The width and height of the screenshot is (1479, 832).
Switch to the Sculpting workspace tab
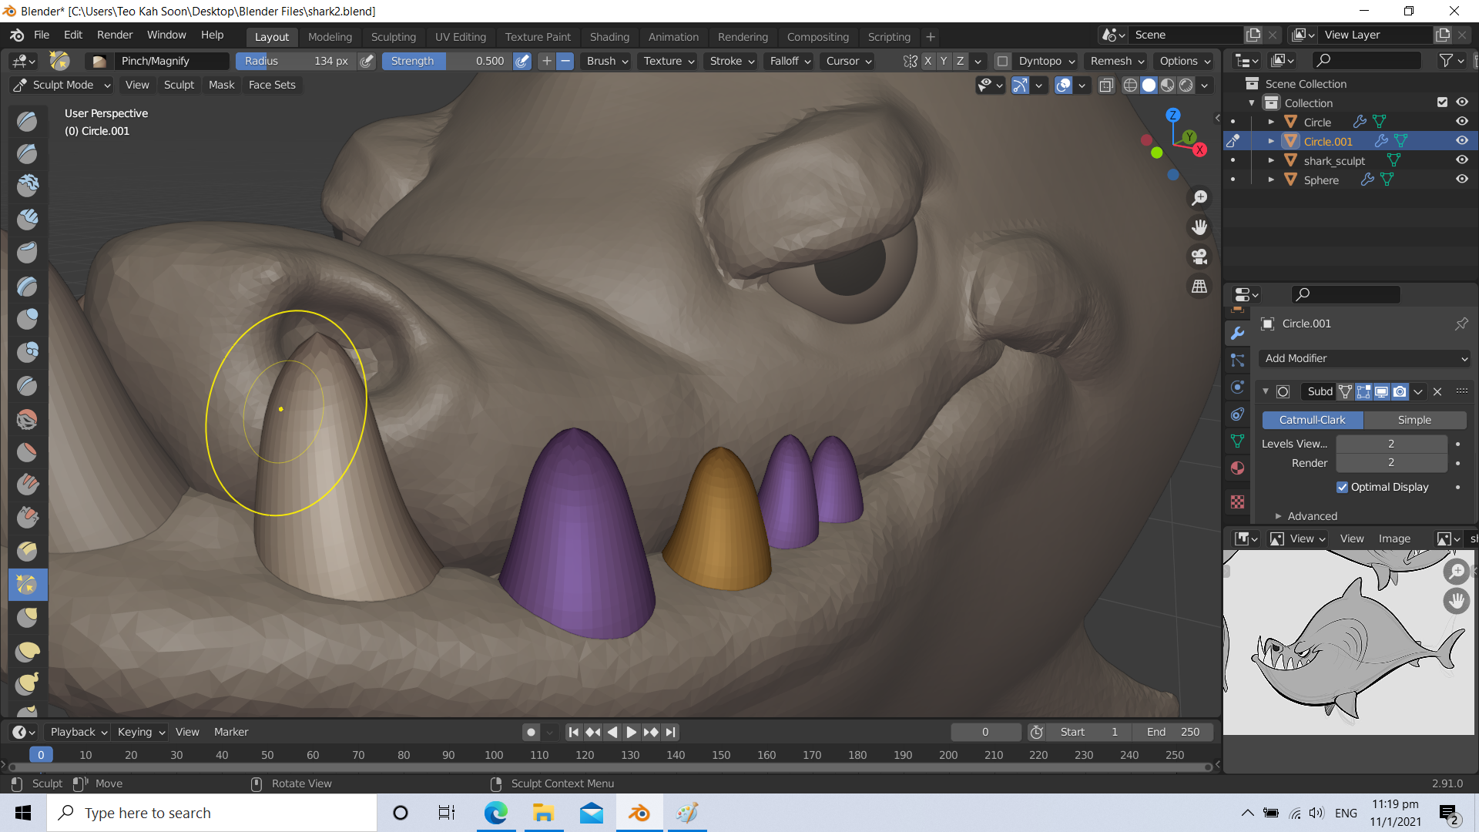(x=393, y=36)
